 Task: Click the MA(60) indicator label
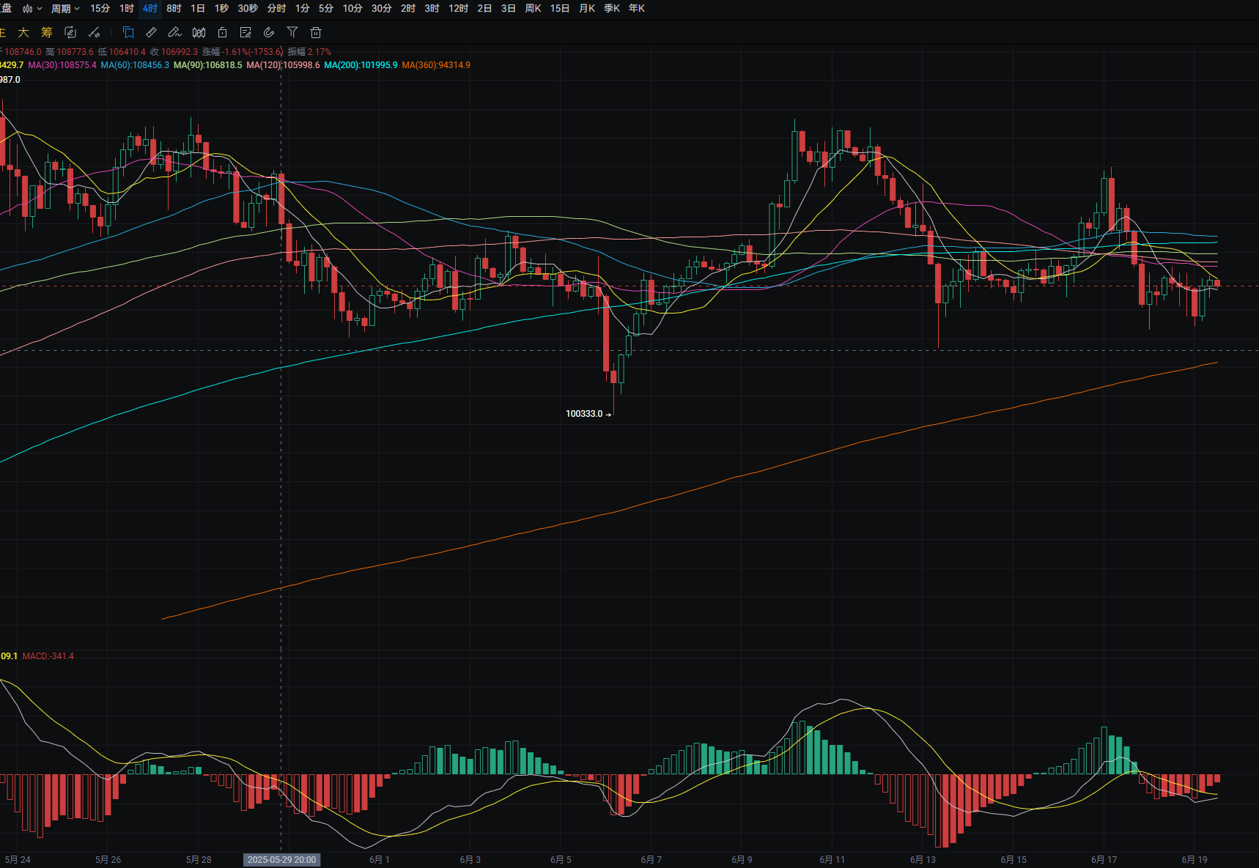click(135, 65)
